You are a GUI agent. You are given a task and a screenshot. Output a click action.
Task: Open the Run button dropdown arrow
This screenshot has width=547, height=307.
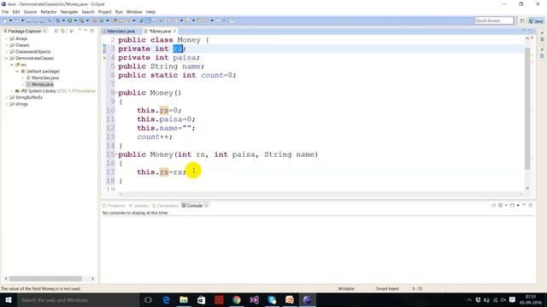(75, 20)
